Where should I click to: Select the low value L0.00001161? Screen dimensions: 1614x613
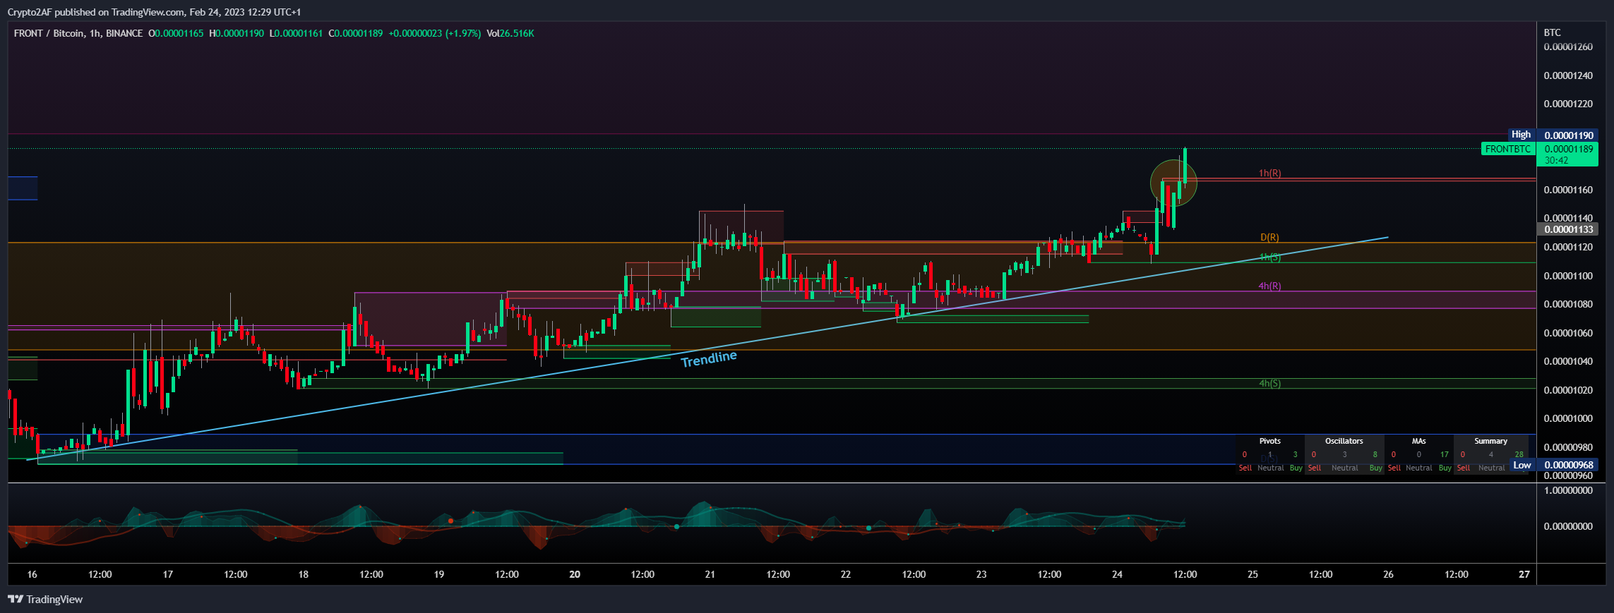(x=297, y=33)
